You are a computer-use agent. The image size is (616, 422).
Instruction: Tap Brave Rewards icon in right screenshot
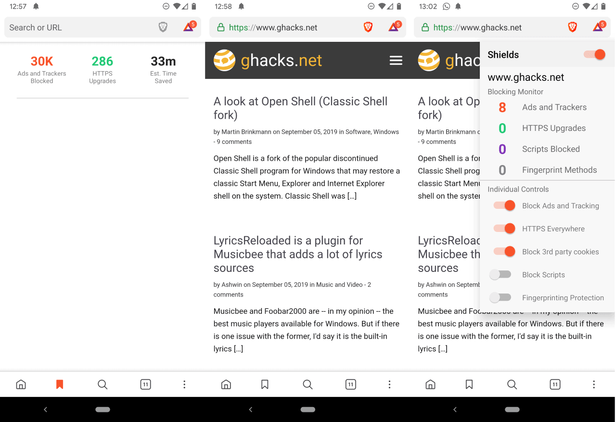pyautogui.click(x=599, y=26)
